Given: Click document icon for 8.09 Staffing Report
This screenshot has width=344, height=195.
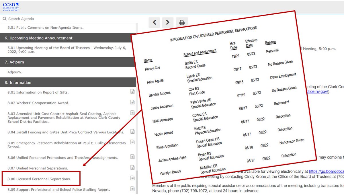Looking at the screenshot, I should coord(132,189).
